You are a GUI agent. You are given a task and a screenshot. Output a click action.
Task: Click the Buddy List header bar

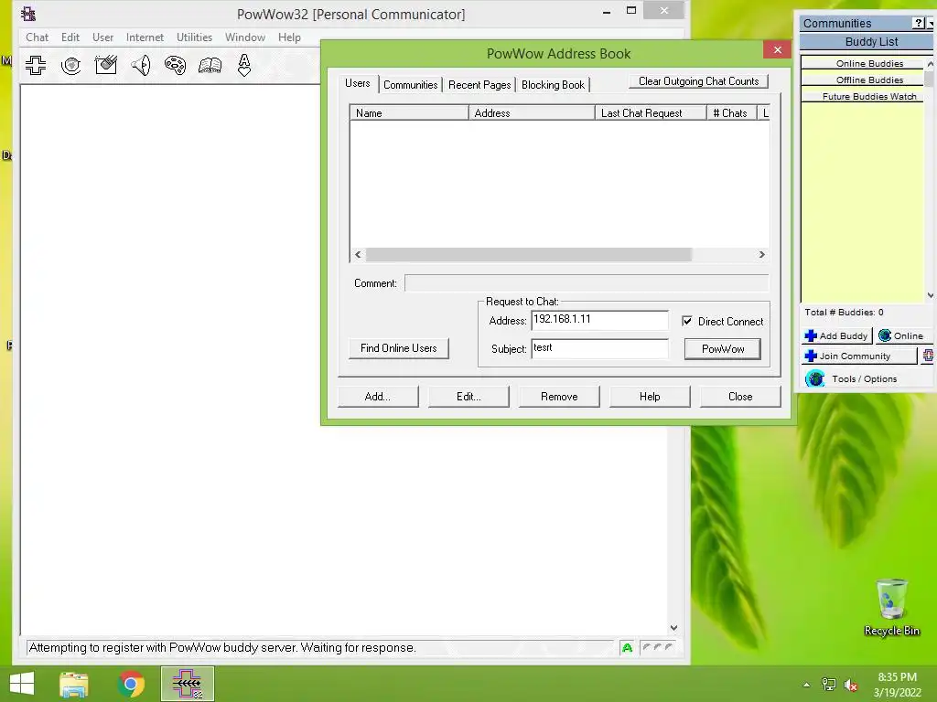click(x=867, y=41)
